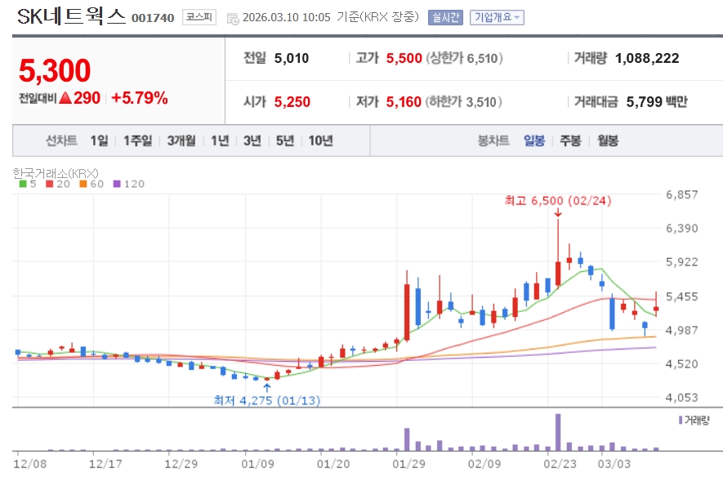Open the 기업개요 dropdown
Screen dimensions: 723x481
497,17
